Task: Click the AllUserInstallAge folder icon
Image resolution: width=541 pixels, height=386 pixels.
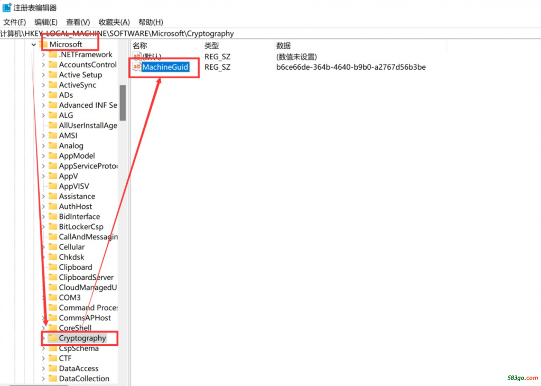Action: [53, 125]
